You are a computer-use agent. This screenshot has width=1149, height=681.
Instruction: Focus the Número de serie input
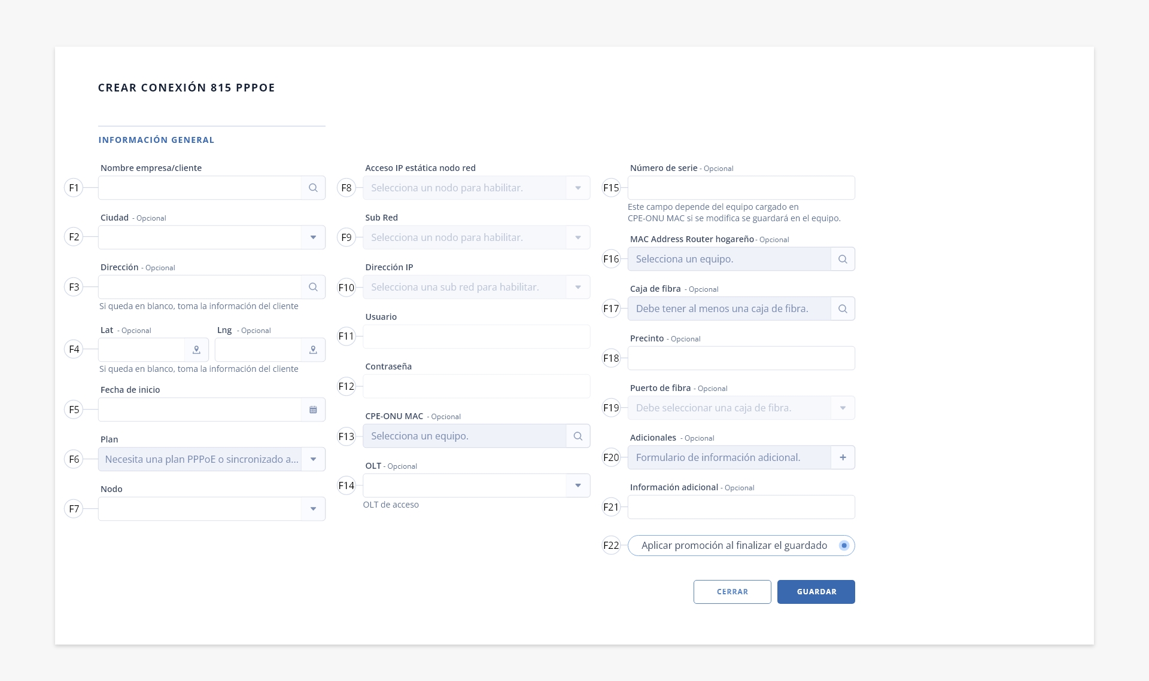741,188
